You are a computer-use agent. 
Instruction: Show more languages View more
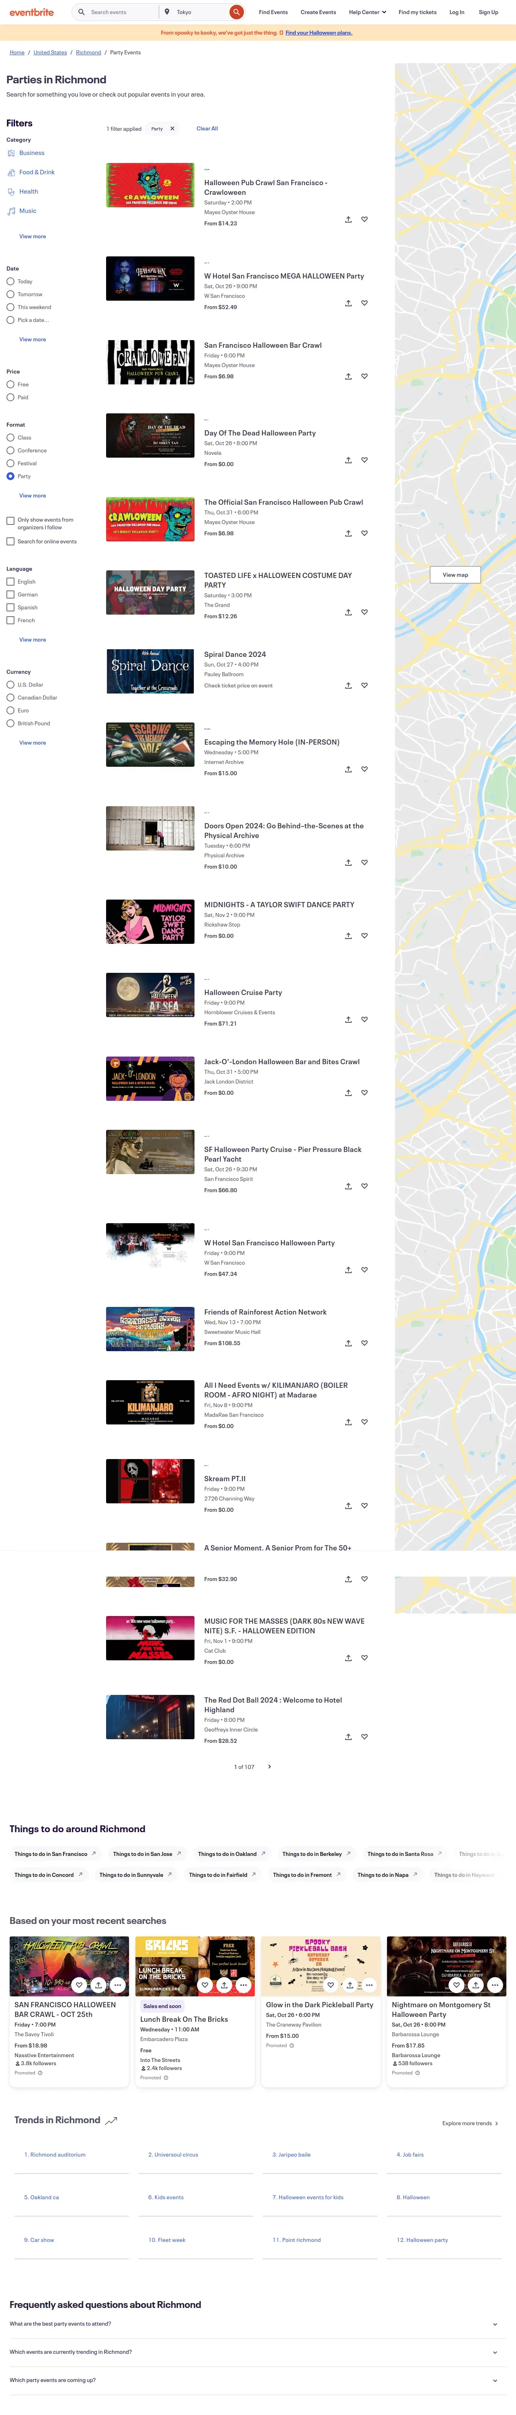click(x=33, y=640)
